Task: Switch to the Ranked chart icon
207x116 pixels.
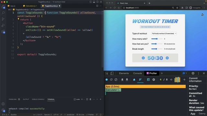Action: click(x=140, y=80)
